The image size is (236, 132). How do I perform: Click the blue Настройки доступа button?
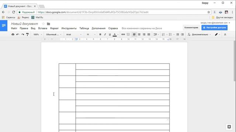pos(215,27)
